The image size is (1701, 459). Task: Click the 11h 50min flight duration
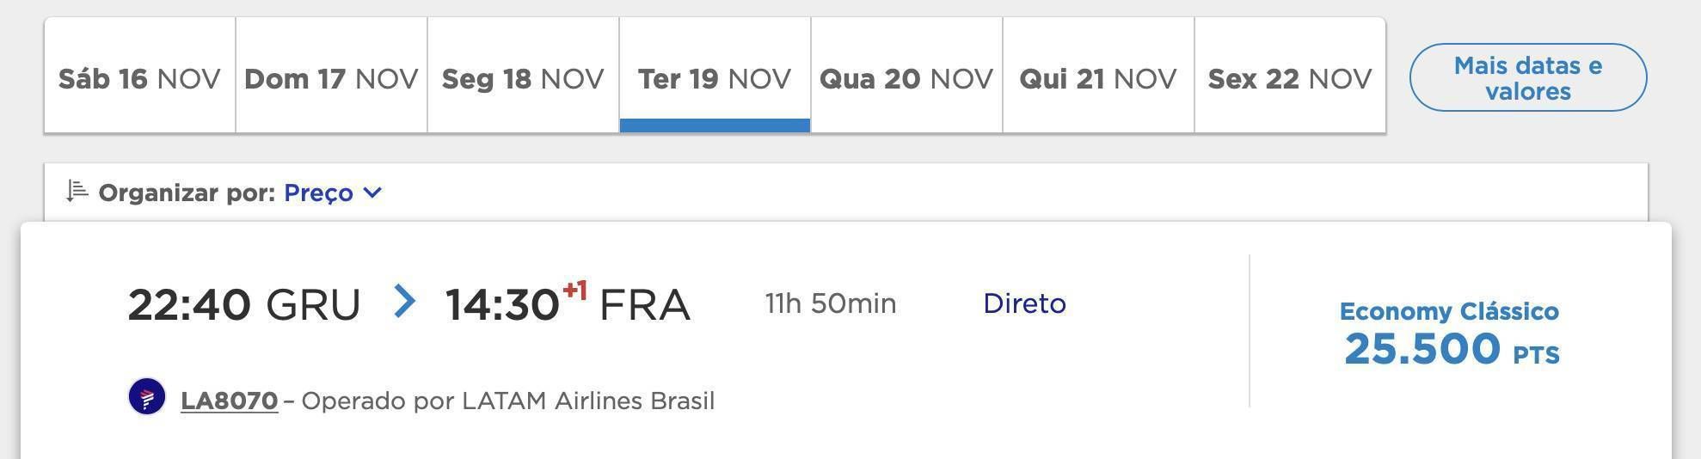(831, 303)
